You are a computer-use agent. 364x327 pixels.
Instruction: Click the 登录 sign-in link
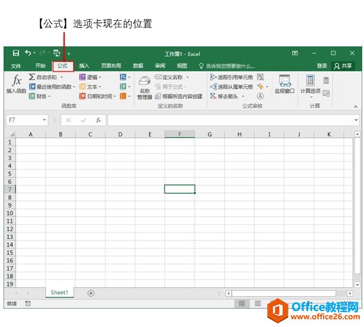pos(322,66)
